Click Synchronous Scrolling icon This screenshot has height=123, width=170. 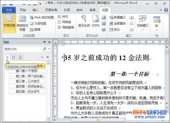coord(131,23)
